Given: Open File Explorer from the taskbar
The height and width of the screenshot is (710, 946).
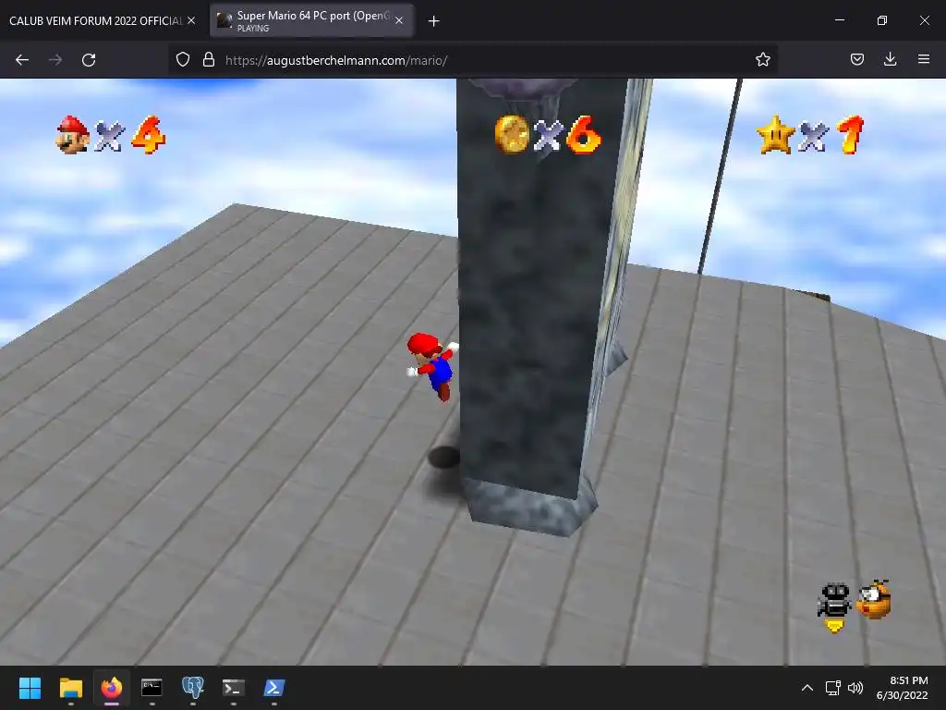Looking at the screenshot, I should click(x=70, y=688).
